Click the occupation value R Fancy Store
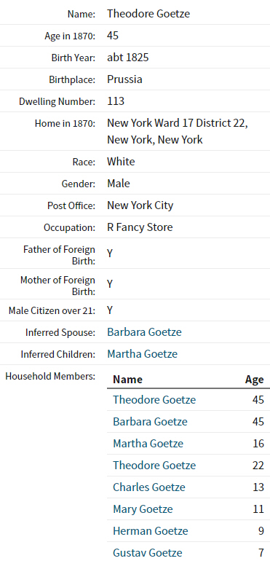 140,227
